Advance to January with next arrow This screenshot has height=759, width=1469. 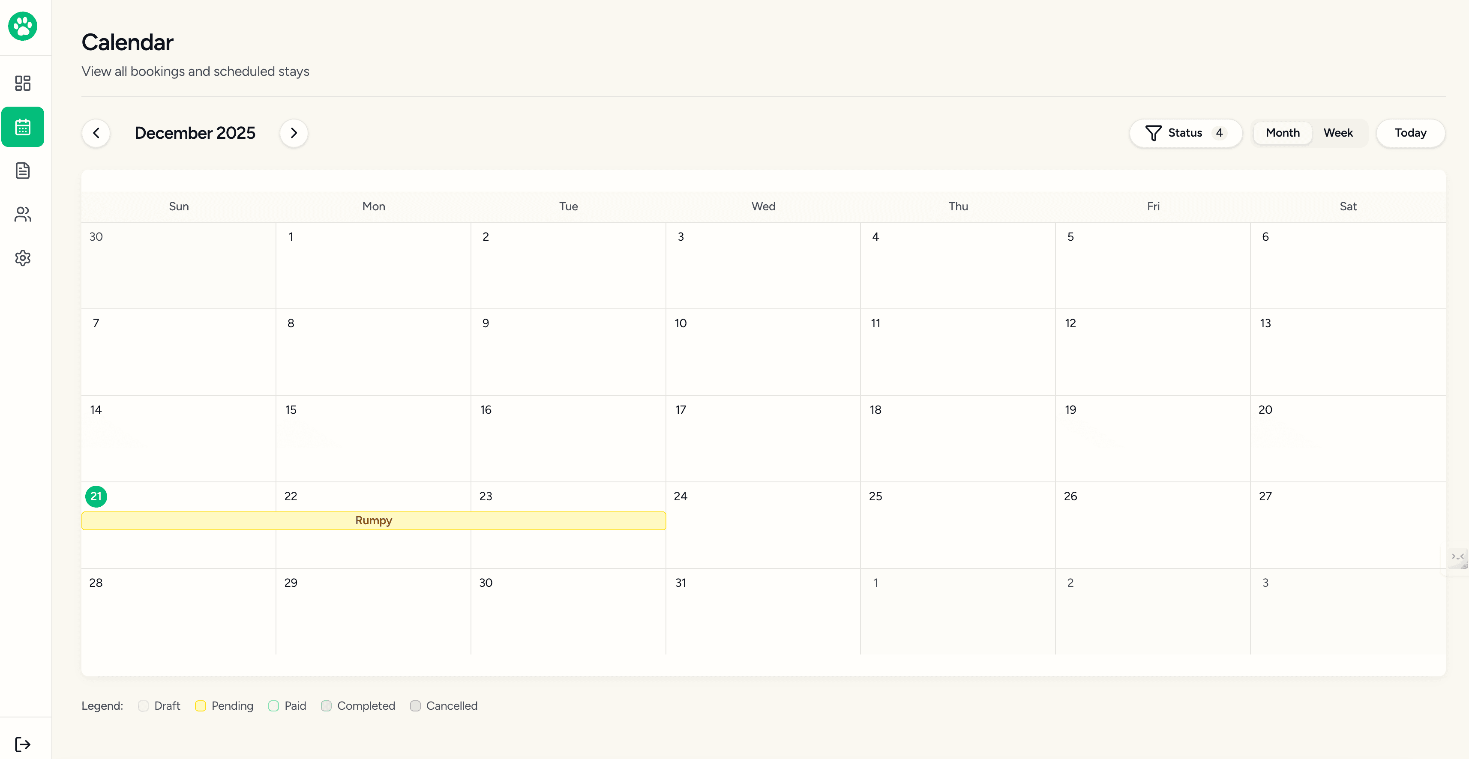point(294,133)
